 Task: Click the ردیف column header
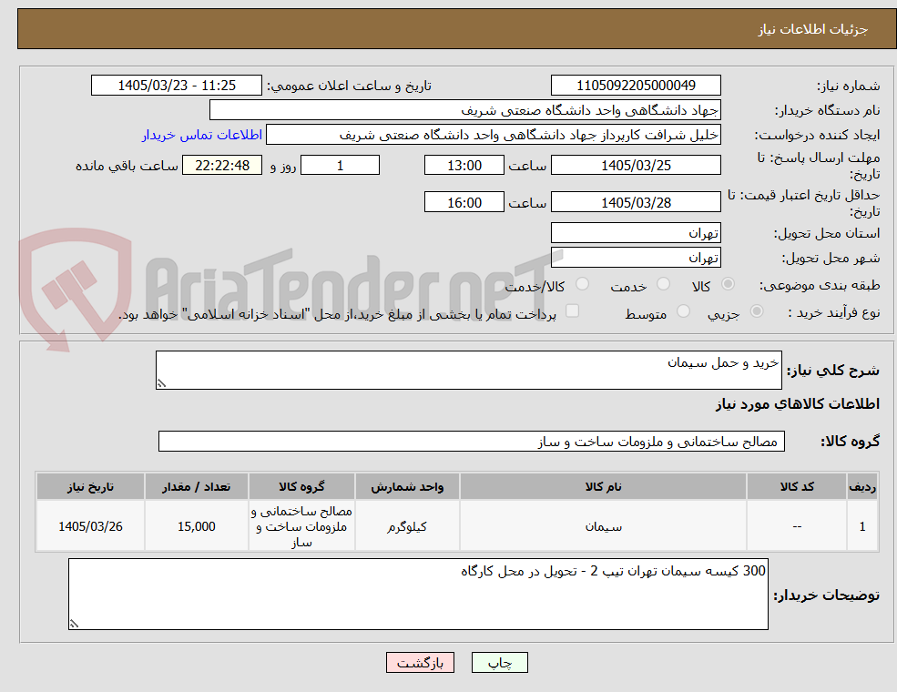click(x=862, y=487)
